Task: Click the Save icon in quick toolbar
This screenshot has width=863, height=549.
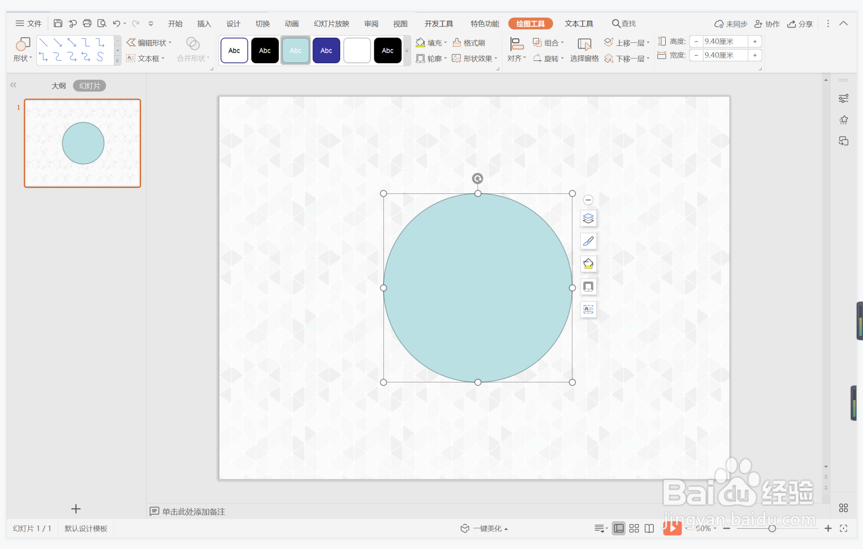Action: tap(58, 23)
